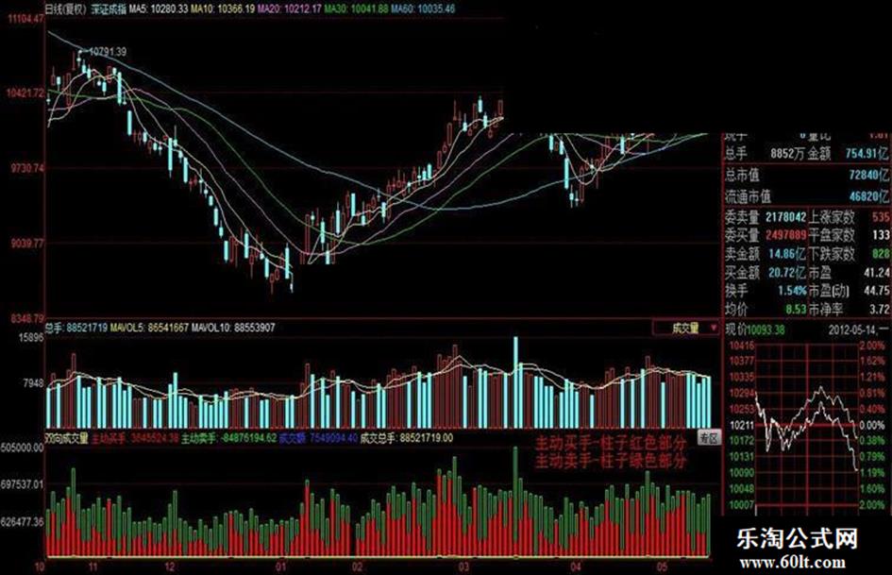Click the 9039.77 price axis label
This screenshot has width=892, height=575.
point(27,244)
